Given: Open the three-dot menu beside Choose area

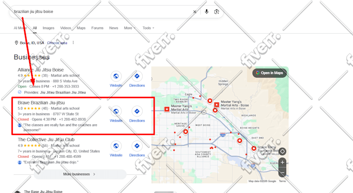Looking at the screenshot, I should pos(73,42).
